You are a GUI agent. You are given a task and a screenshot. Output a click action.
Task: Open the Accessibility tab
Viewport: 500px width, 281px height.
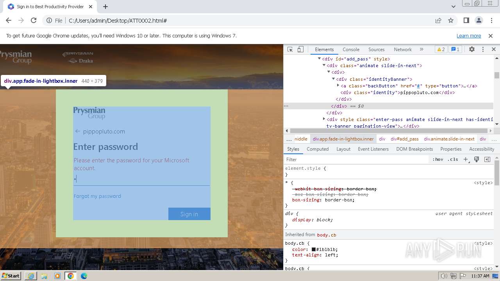tap(482, 149)
